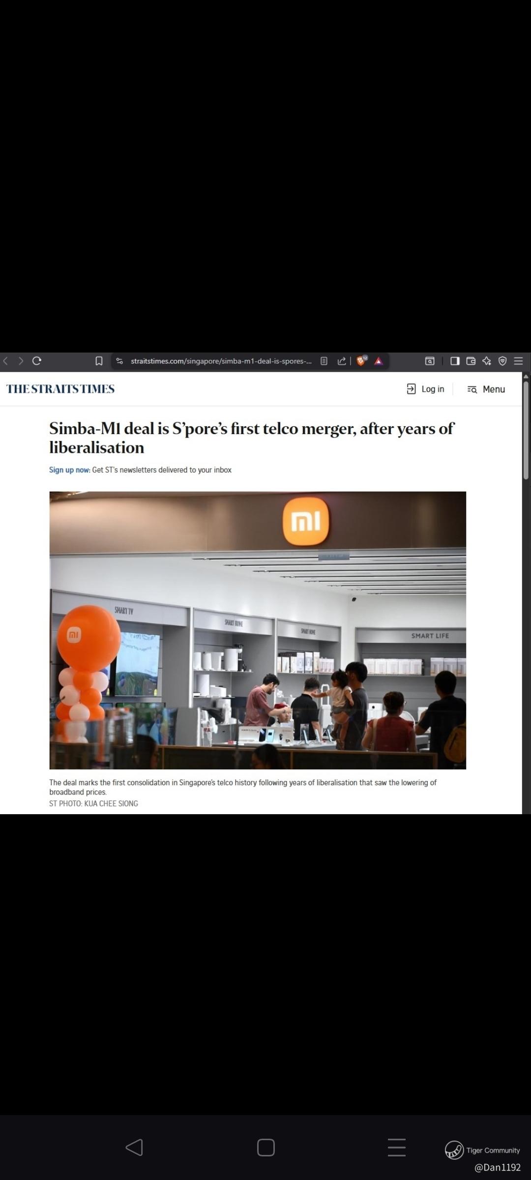Click The Straits Times logo
Viewport: 531px width, 1180px height.
(60, 389)
